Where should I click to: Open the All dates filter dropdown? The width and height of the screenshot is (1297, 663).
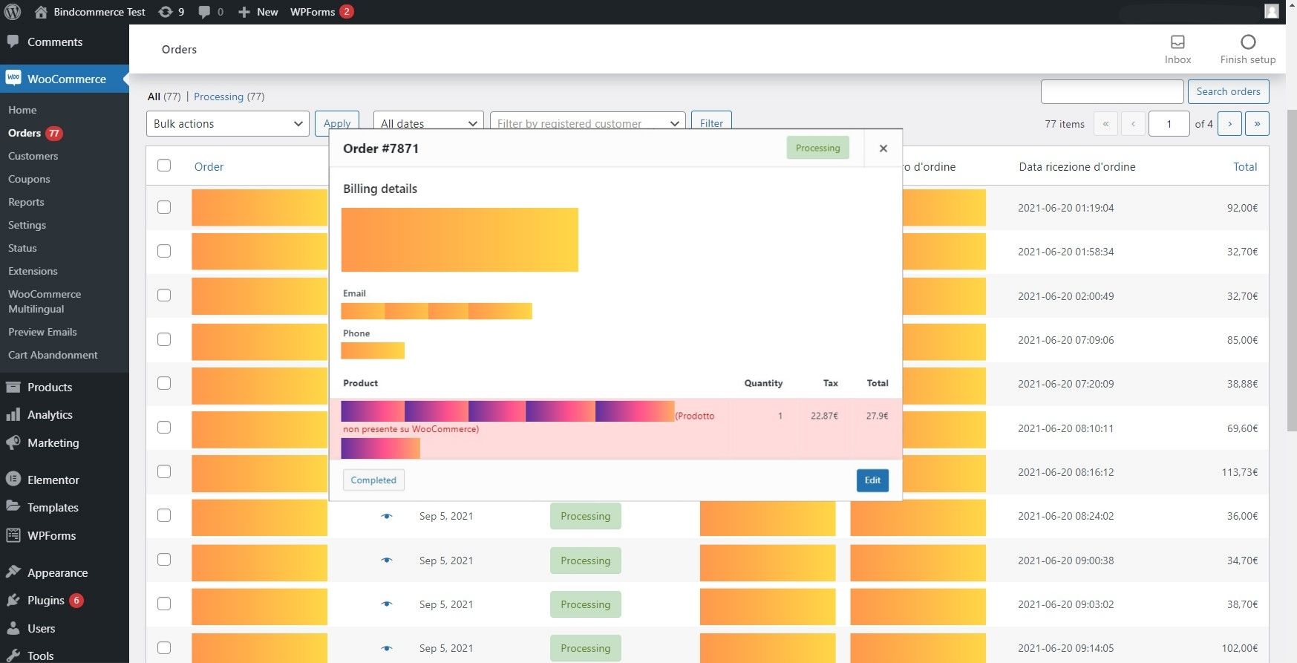tap(428, 123)
